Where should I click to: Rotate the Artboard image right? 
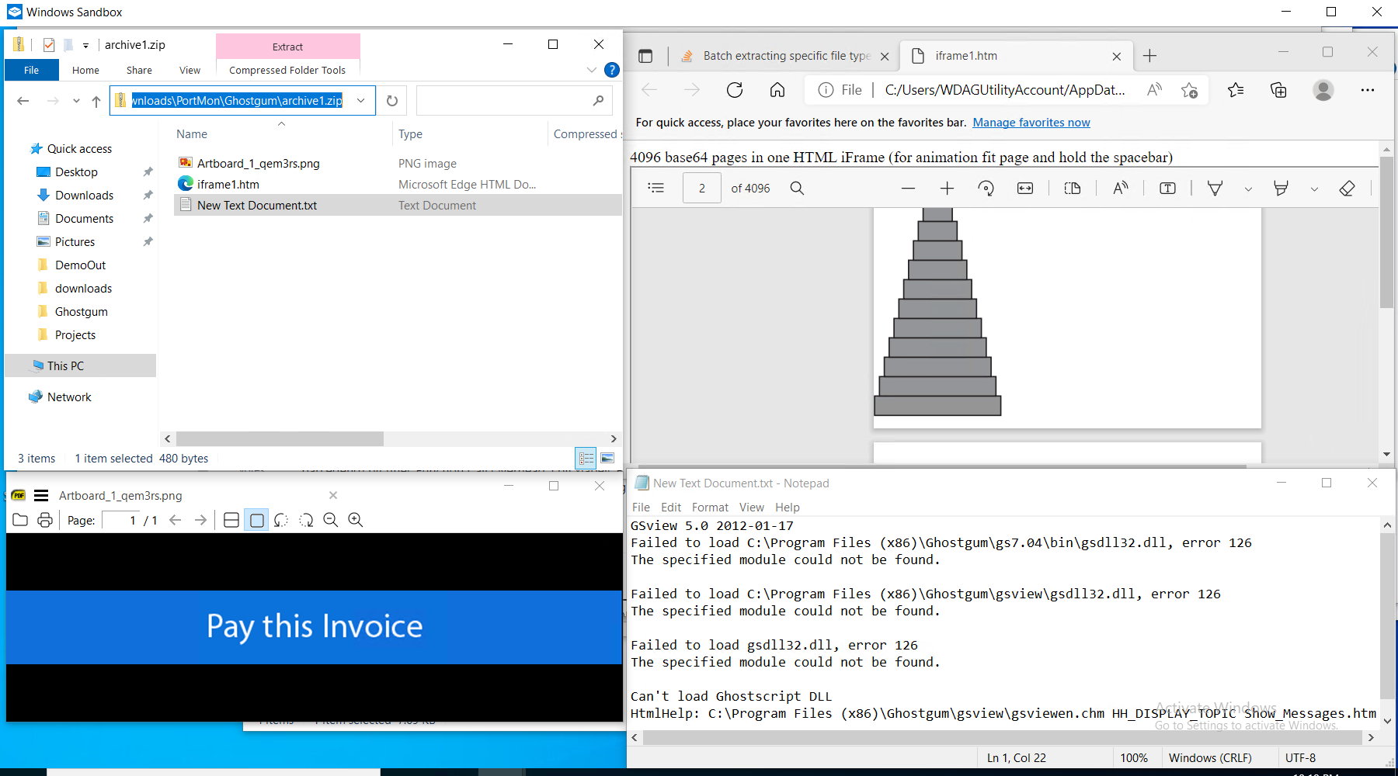click(306, 520)
